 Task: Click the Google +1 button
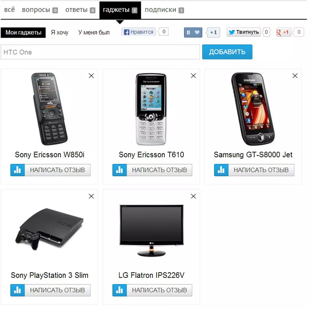pos(283,32)
